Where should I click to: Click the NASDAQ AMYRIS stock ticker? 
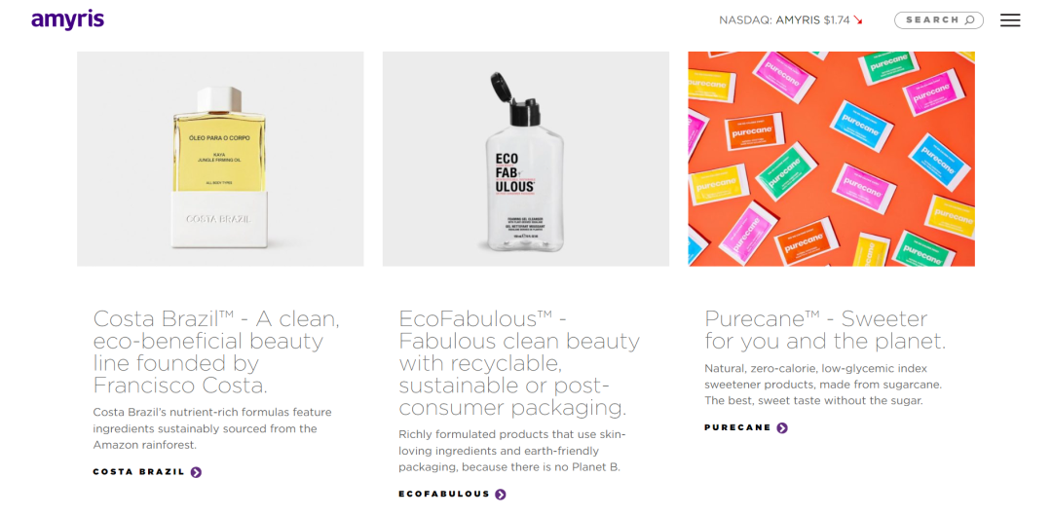784,19
